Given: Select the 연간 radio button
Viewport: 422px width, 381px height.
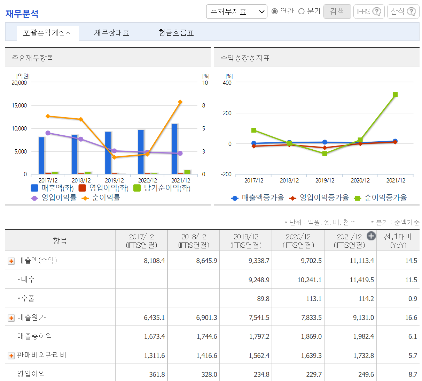Looking at the screenshot, I should (274, 12).
